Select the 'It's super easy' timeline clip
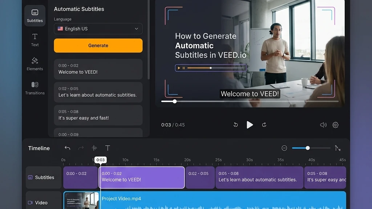372x209 pixels. pos(325,177)
